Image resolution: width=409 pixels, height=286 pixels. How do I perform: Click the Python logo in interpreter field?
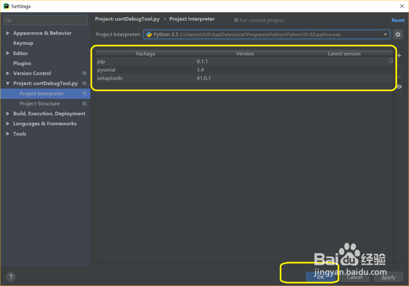coord(149,34)
